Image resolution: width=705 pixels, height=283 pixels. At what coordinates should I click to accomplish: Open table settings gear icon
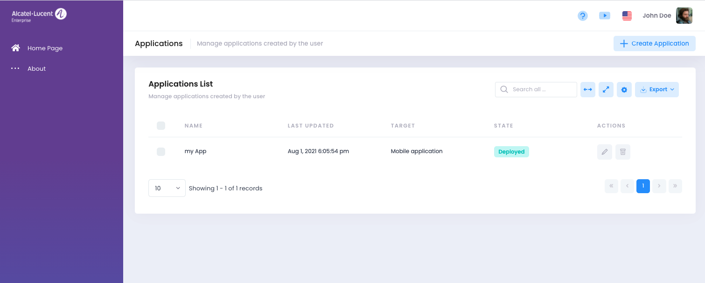click(x=624, y=89)
